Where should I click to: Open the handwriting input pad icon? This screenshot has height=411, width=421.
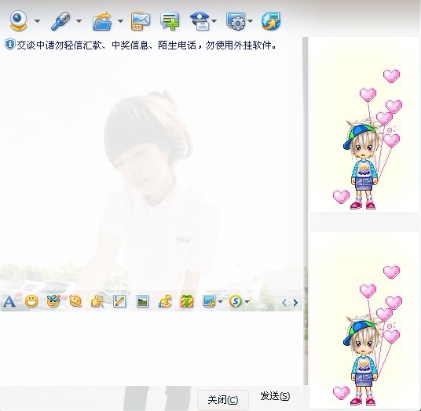pos(119,301)
